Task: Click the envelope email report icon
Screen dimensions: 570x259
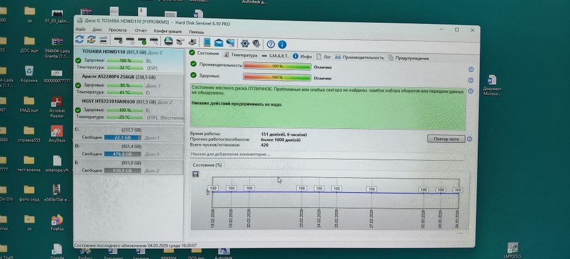Action: (218, 43)
